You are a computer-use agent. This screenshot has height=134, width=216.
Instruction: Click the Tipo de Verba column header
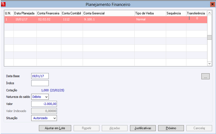click(150, 13)
